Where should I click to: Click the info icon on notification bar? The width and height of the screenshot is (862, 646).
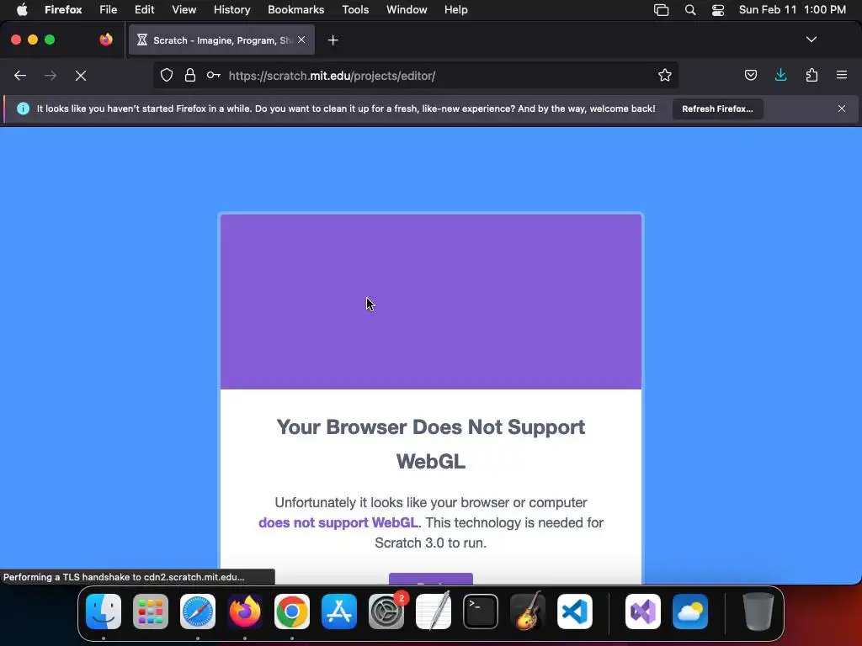pyautogui.click(x=23, y=109)
